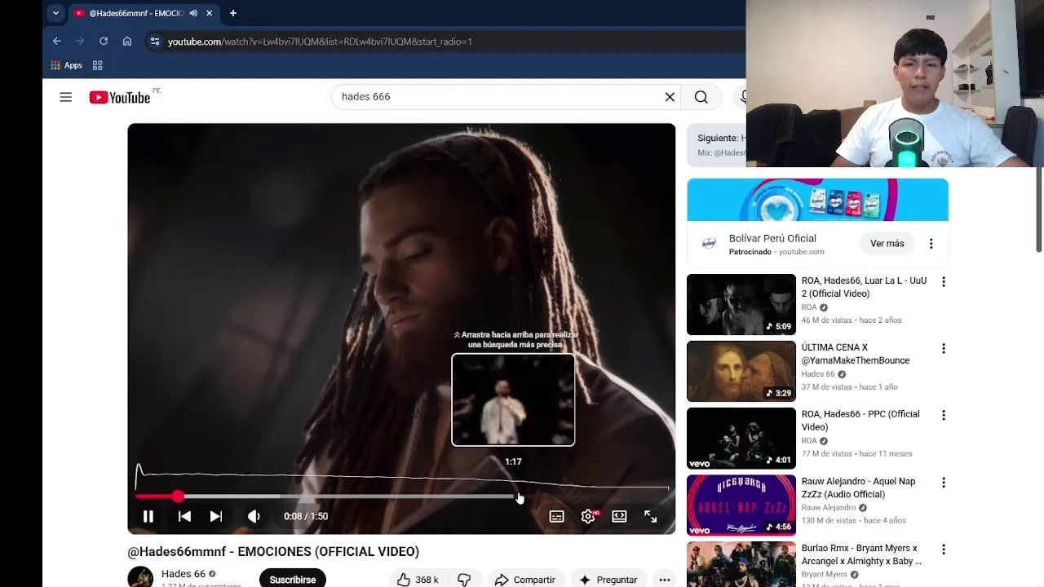Play ROA, Hades66 - PPC thumbnail
Image resolution: width=1044 pixels, height=587 pixels.
tap(741, 439)
